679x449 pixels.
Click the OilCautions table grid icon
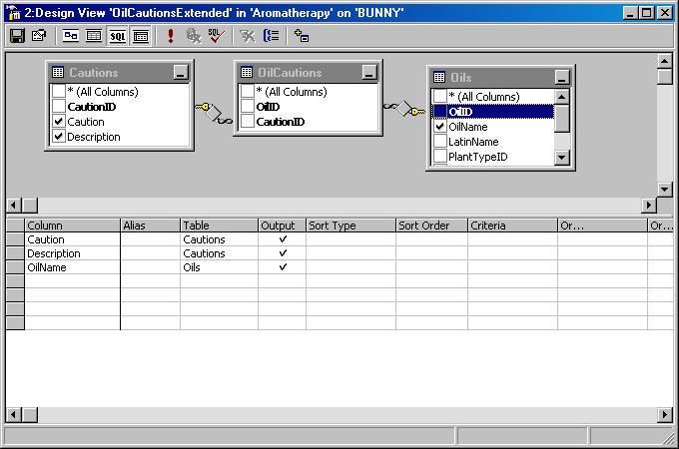(x=247, y=72)
